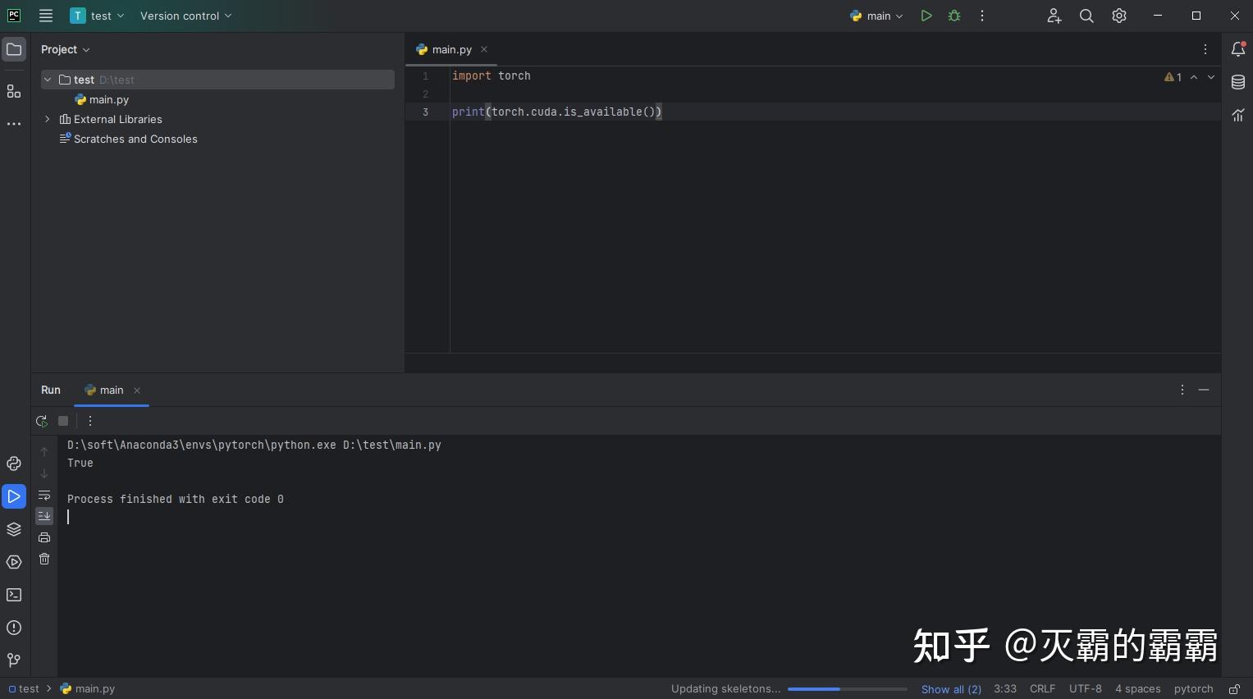
Task: Click test breadcrumb in status bar
Action: click(x=25, y=689)
